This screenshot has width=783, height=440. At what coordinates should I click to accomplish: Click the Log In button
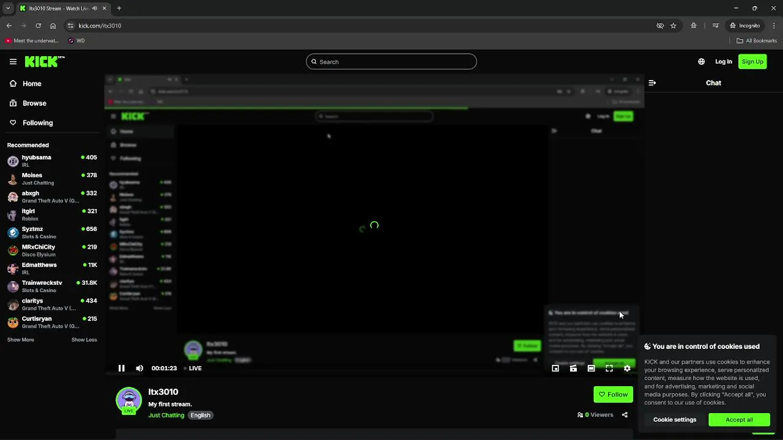pos(724,62)
